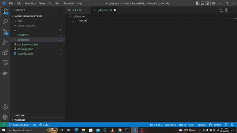
Task: Expand the dist folder
Action: click(20, 21)
